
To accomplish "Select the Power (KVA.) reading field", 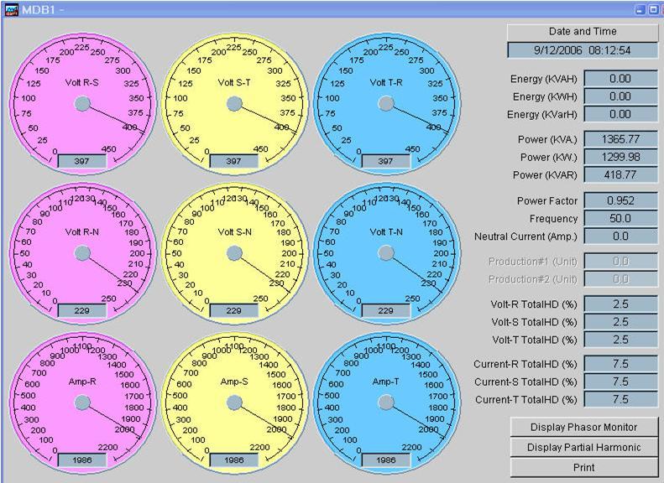I will (x=620, y=138).
